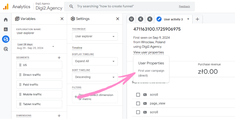Screen dimensions: 235x119
Task: Add a new segment with plus icon
Action: point(59,58)
